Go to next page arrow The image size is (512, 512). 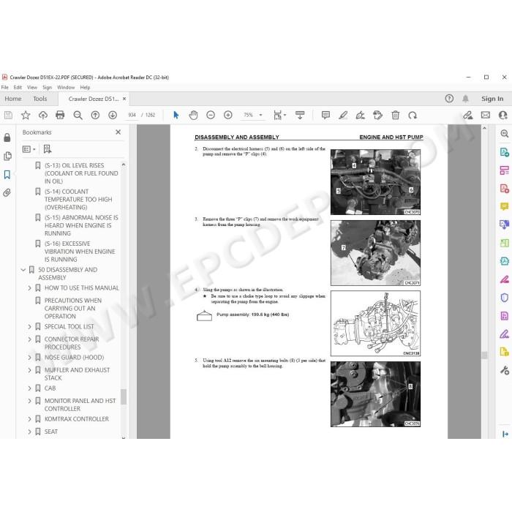(x=113, y=115)
